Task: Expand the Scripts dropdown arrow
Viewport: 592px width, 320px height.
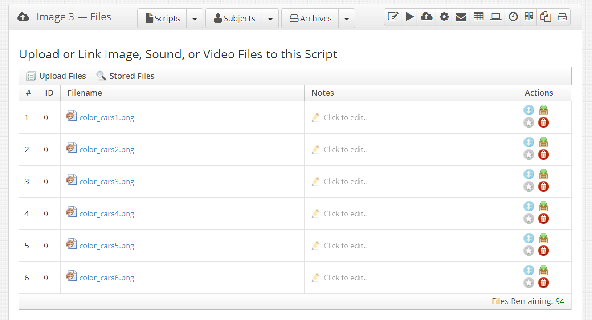Action: (195, 18)
